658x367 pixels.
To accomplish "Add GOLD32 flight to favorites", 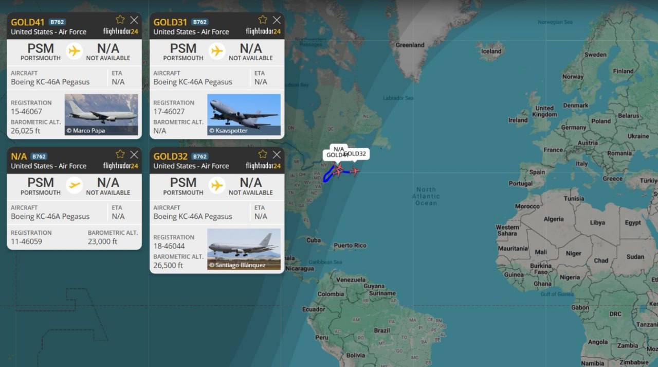I will pos(263,154).
